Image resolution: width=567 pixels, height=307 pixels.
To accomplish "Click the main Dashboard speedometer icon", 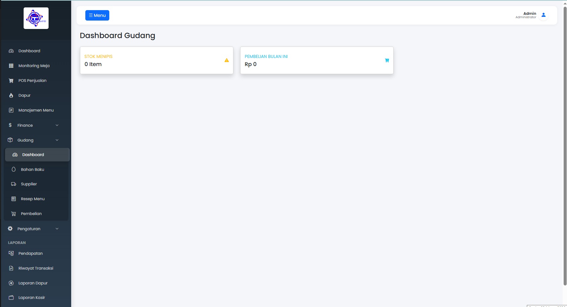I will coord(11,51).
